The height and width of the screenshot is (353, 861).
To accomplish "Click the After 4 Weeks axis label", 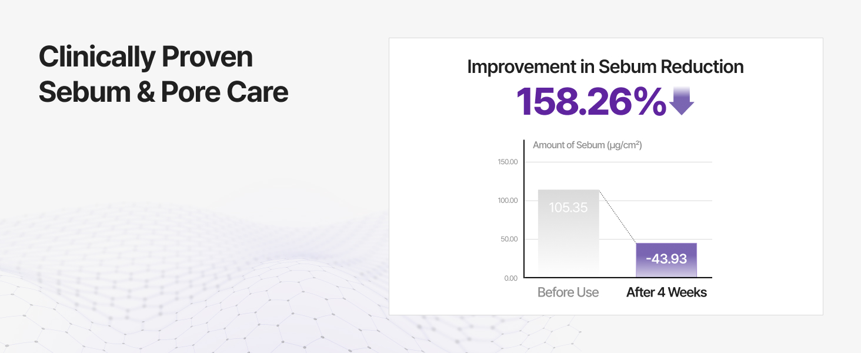I will coord(666,292).
